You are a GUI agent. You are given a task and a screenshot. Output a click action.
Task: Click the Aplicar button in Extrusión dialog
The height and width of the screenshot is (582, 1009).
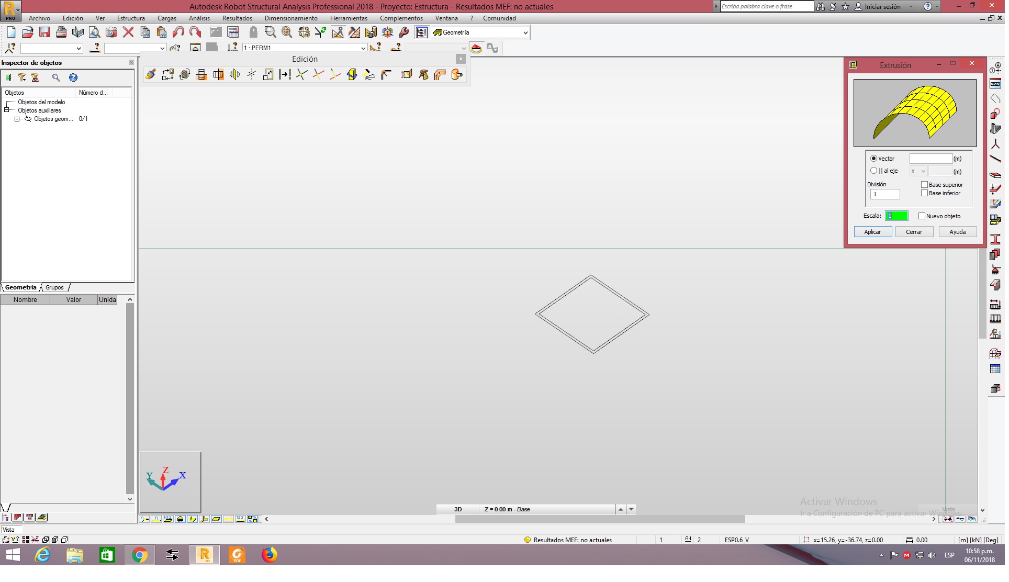[x=872, y=232]
